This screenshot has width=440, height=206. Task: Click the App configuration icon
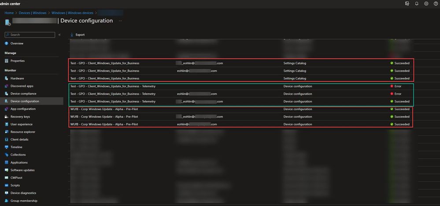[x=7, y=109]
